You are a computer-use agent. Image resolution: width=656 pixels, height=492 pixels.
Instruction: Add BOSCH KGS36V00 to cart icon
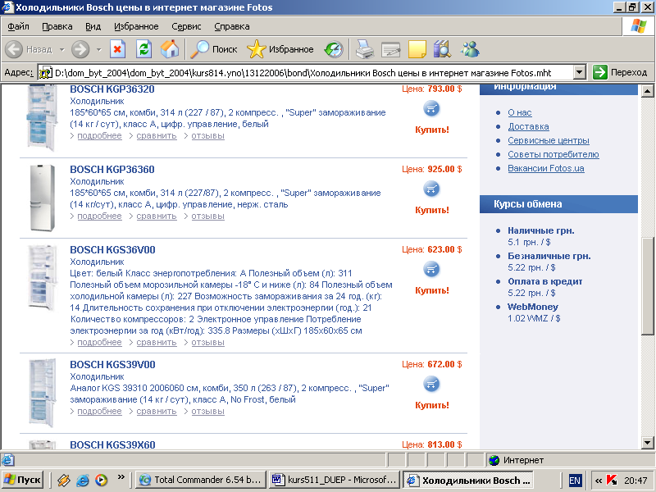[x=431, y=270]
